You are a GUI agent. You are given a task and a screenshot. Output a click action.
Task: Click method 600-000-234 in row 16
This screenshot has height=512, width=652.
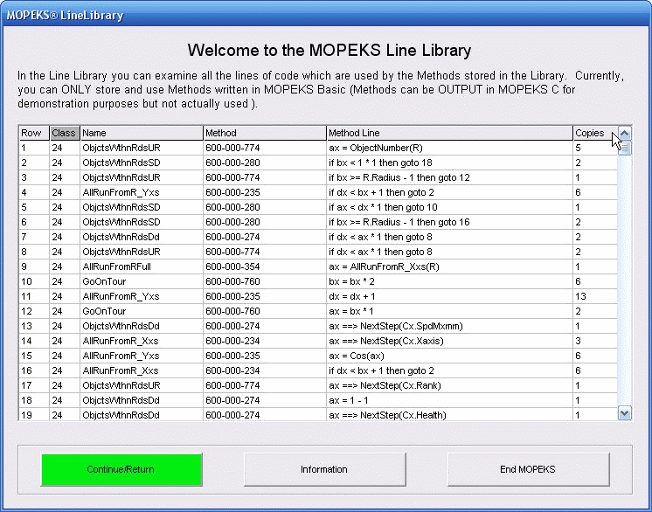(265, 370)
